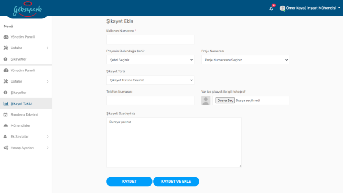Open the Şikayet Türünü Seçiniz dropdown

coord(150,80)
